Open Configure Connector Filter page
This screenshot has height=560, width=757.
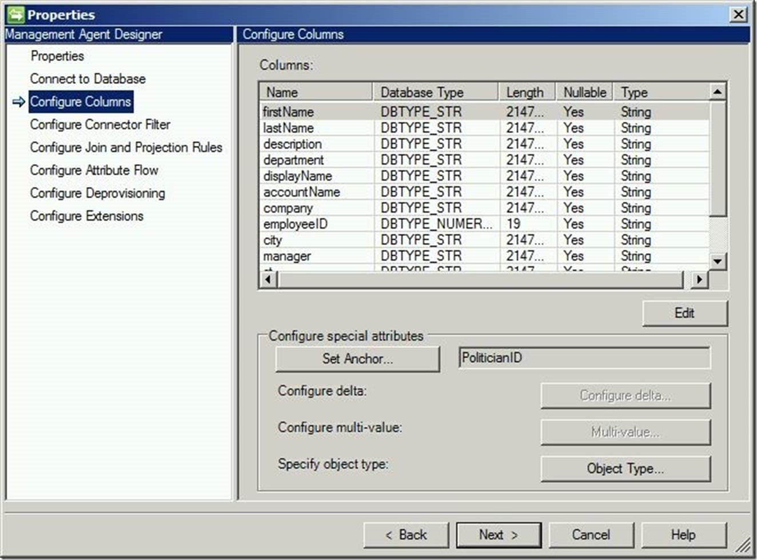[100, 125]
